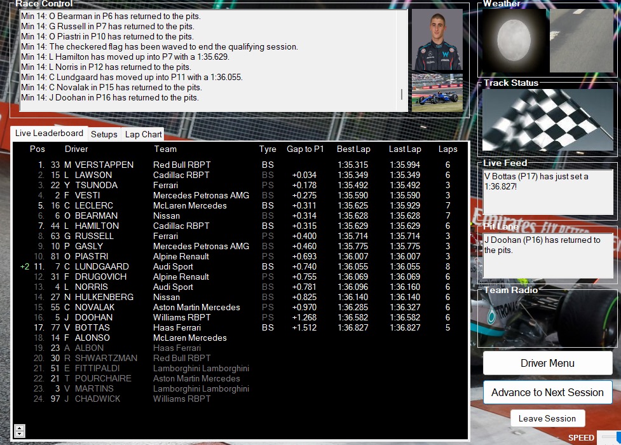Image resolution: width=621 pixels, height=445 pixels.
Task: Click the Best Lap column header
Action: 353,149
